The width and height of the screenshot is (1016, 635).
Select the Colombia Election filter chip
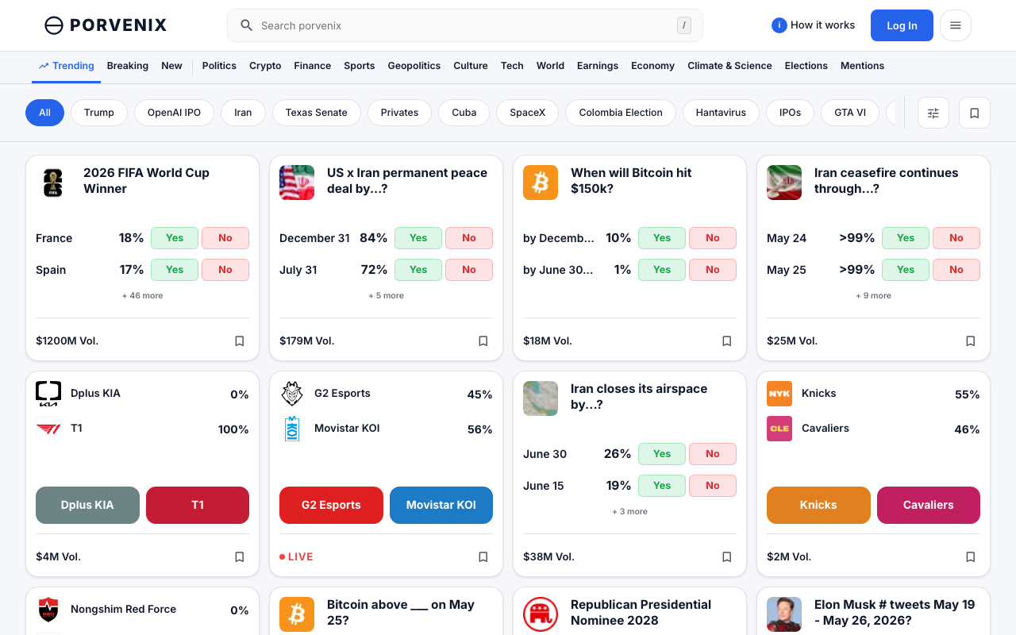click(621, 113)
